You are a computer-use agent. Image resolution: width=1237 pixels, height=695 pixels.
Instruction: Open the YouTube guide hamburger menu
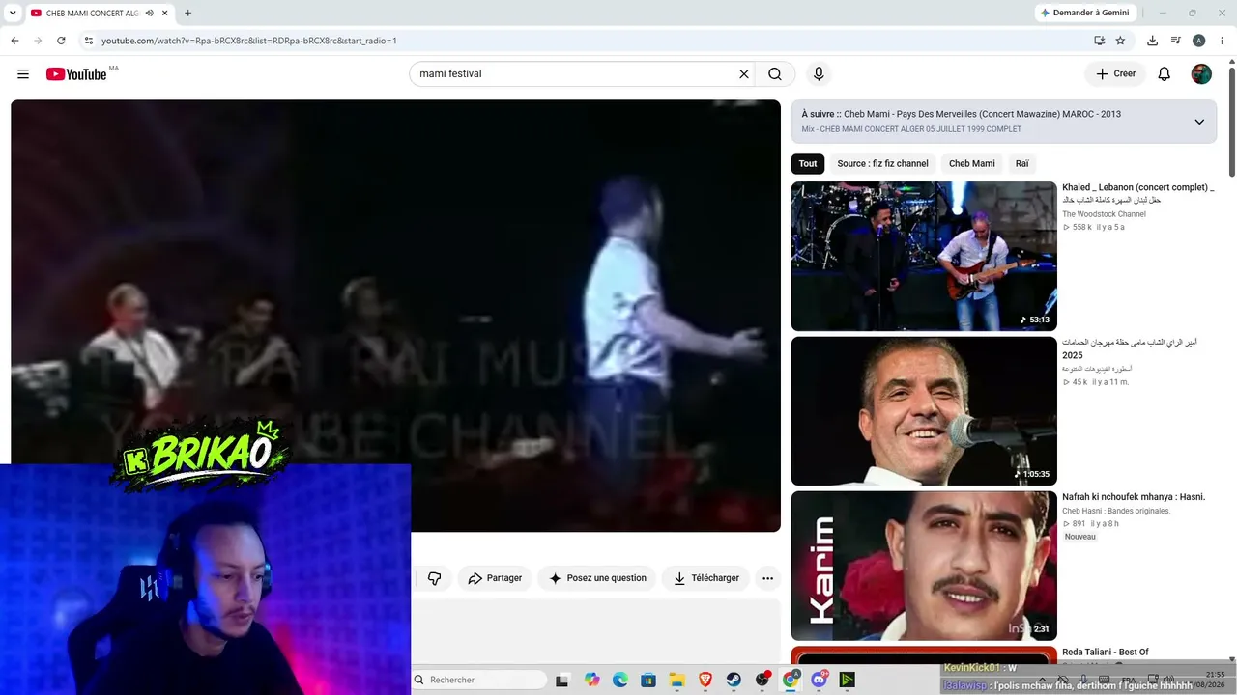(23, 74)
